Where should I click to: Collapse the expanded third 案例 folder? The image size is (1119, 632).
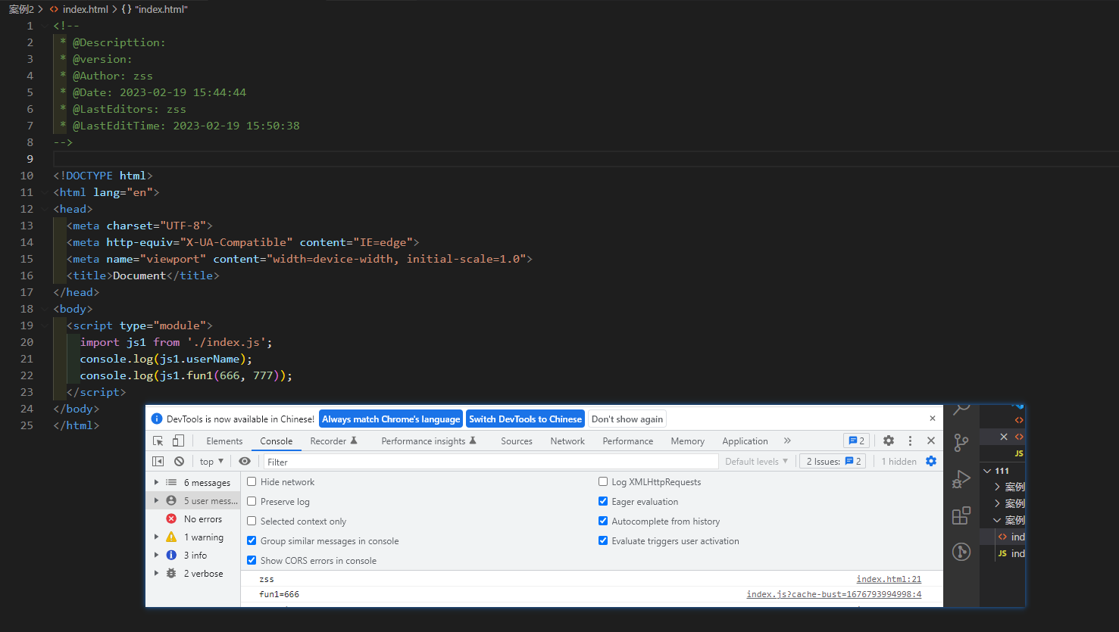pos(997,520)
